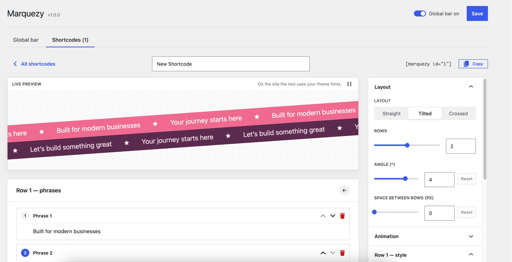Click the Space between rows input
Image resolution: width=512 pixels, height=262 pixels.
click(439, 213)
